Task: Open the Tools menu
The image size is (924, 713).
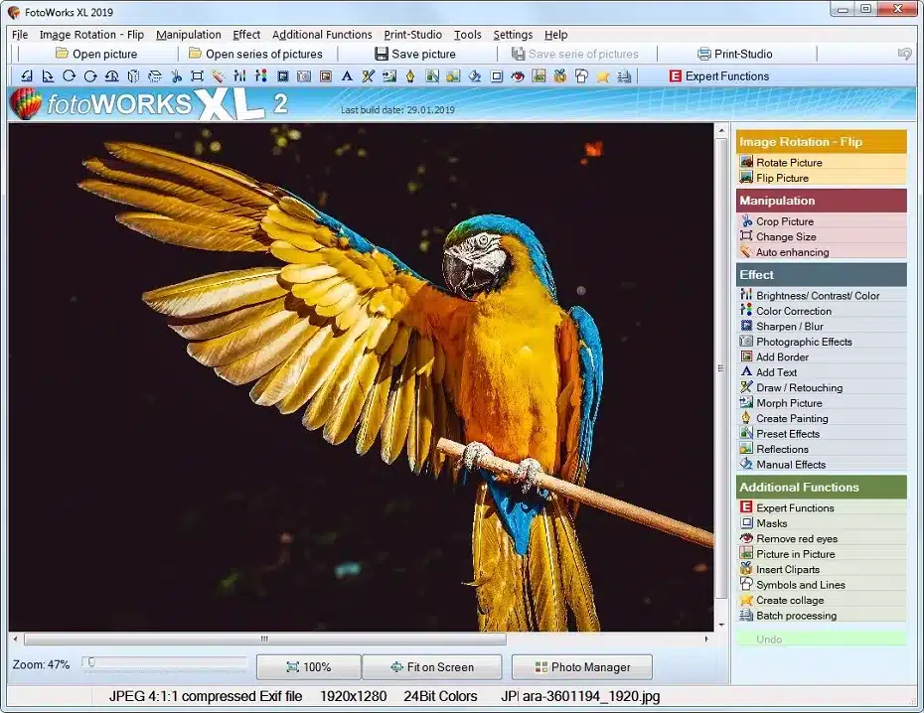Action: (467, 35)
